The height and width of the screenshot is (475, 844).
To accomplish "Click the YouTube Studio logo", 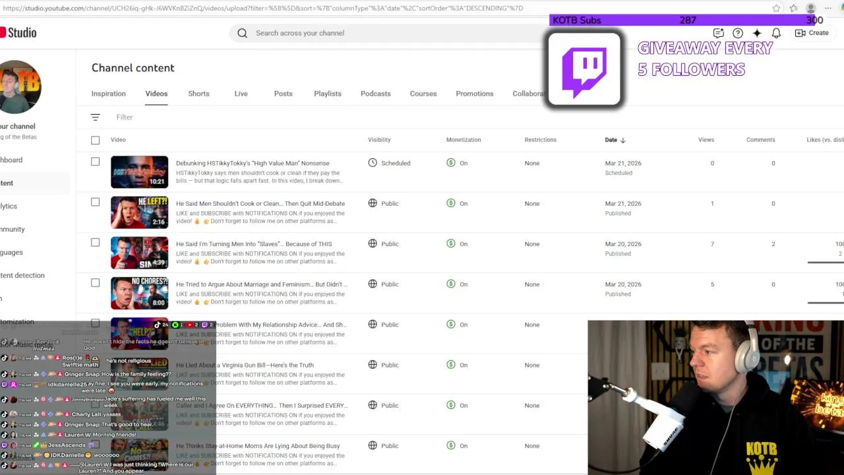I will pos(18,32).
